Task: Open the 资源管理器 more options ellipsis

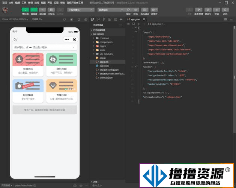Action: [x=121, y=25]
